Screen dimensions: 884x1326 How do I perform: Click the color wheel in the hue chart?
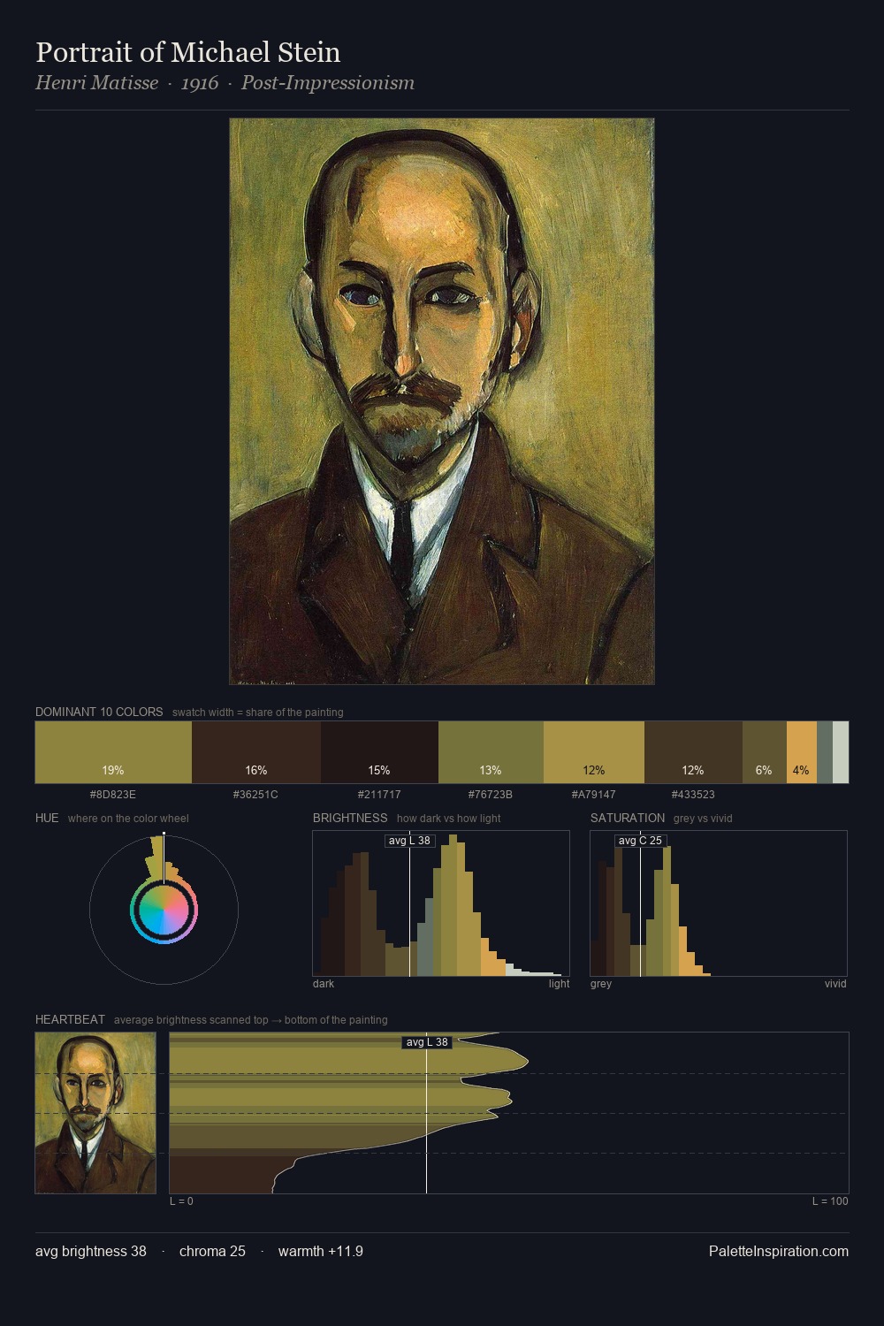[x=164, y=910]
